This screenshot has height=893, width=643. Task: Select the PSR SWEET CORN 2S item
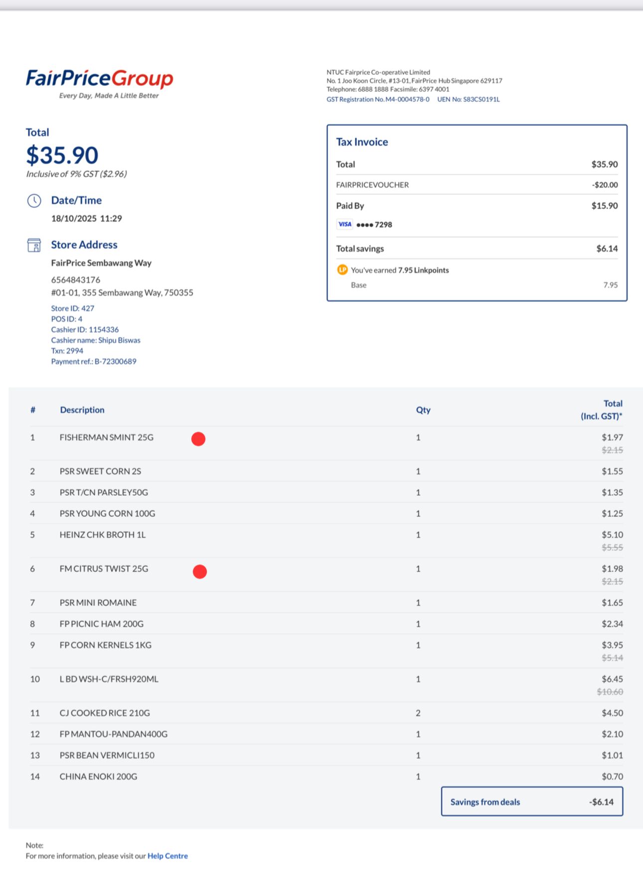click(100, 471)
